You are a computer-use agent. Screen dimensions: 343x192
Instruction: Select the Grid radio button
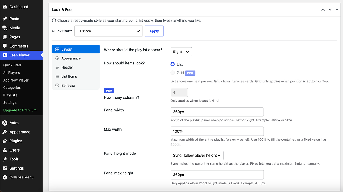(x=173, y=73)
